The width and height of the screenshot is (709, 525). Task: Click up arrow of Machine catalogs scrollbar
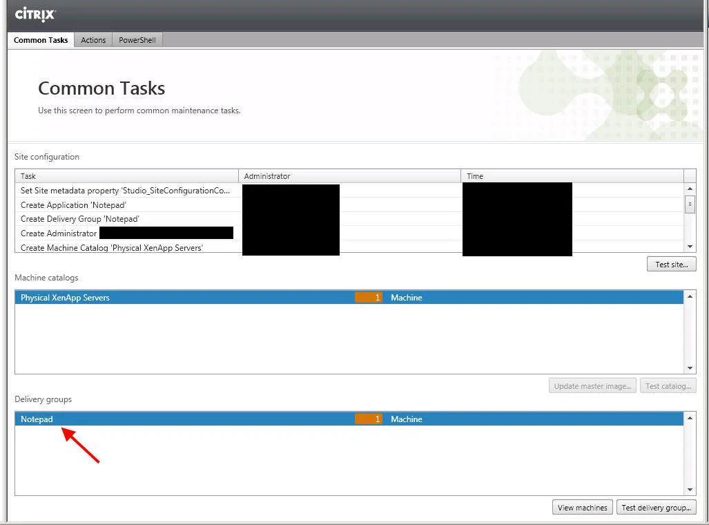pos(690,296)
